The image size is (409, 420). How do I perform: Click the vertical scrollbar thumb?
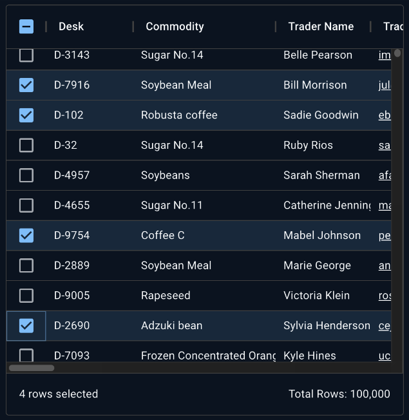(x=397, y=53)
